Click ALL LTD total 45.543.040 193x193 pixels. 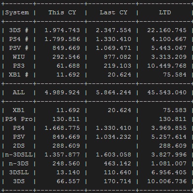click(167, 92)
